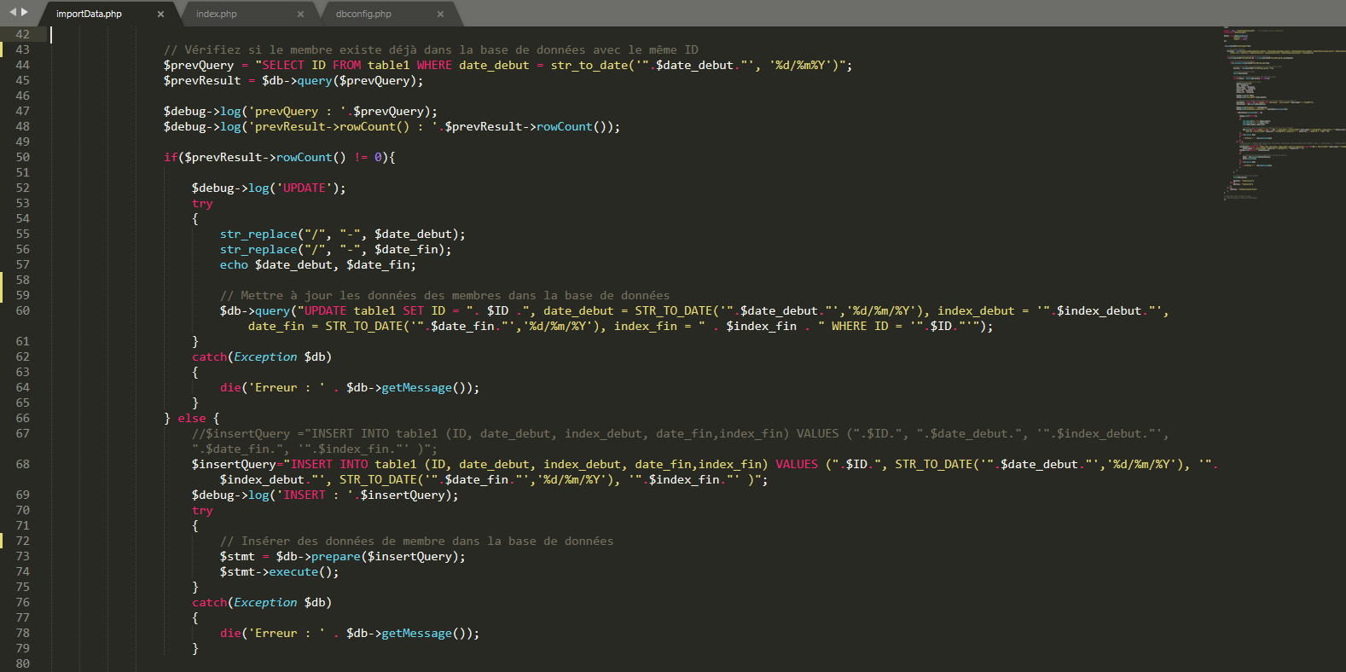Select the importData.php tab
This screenshot has height=672, width=1346.
[x=89, y=14]
